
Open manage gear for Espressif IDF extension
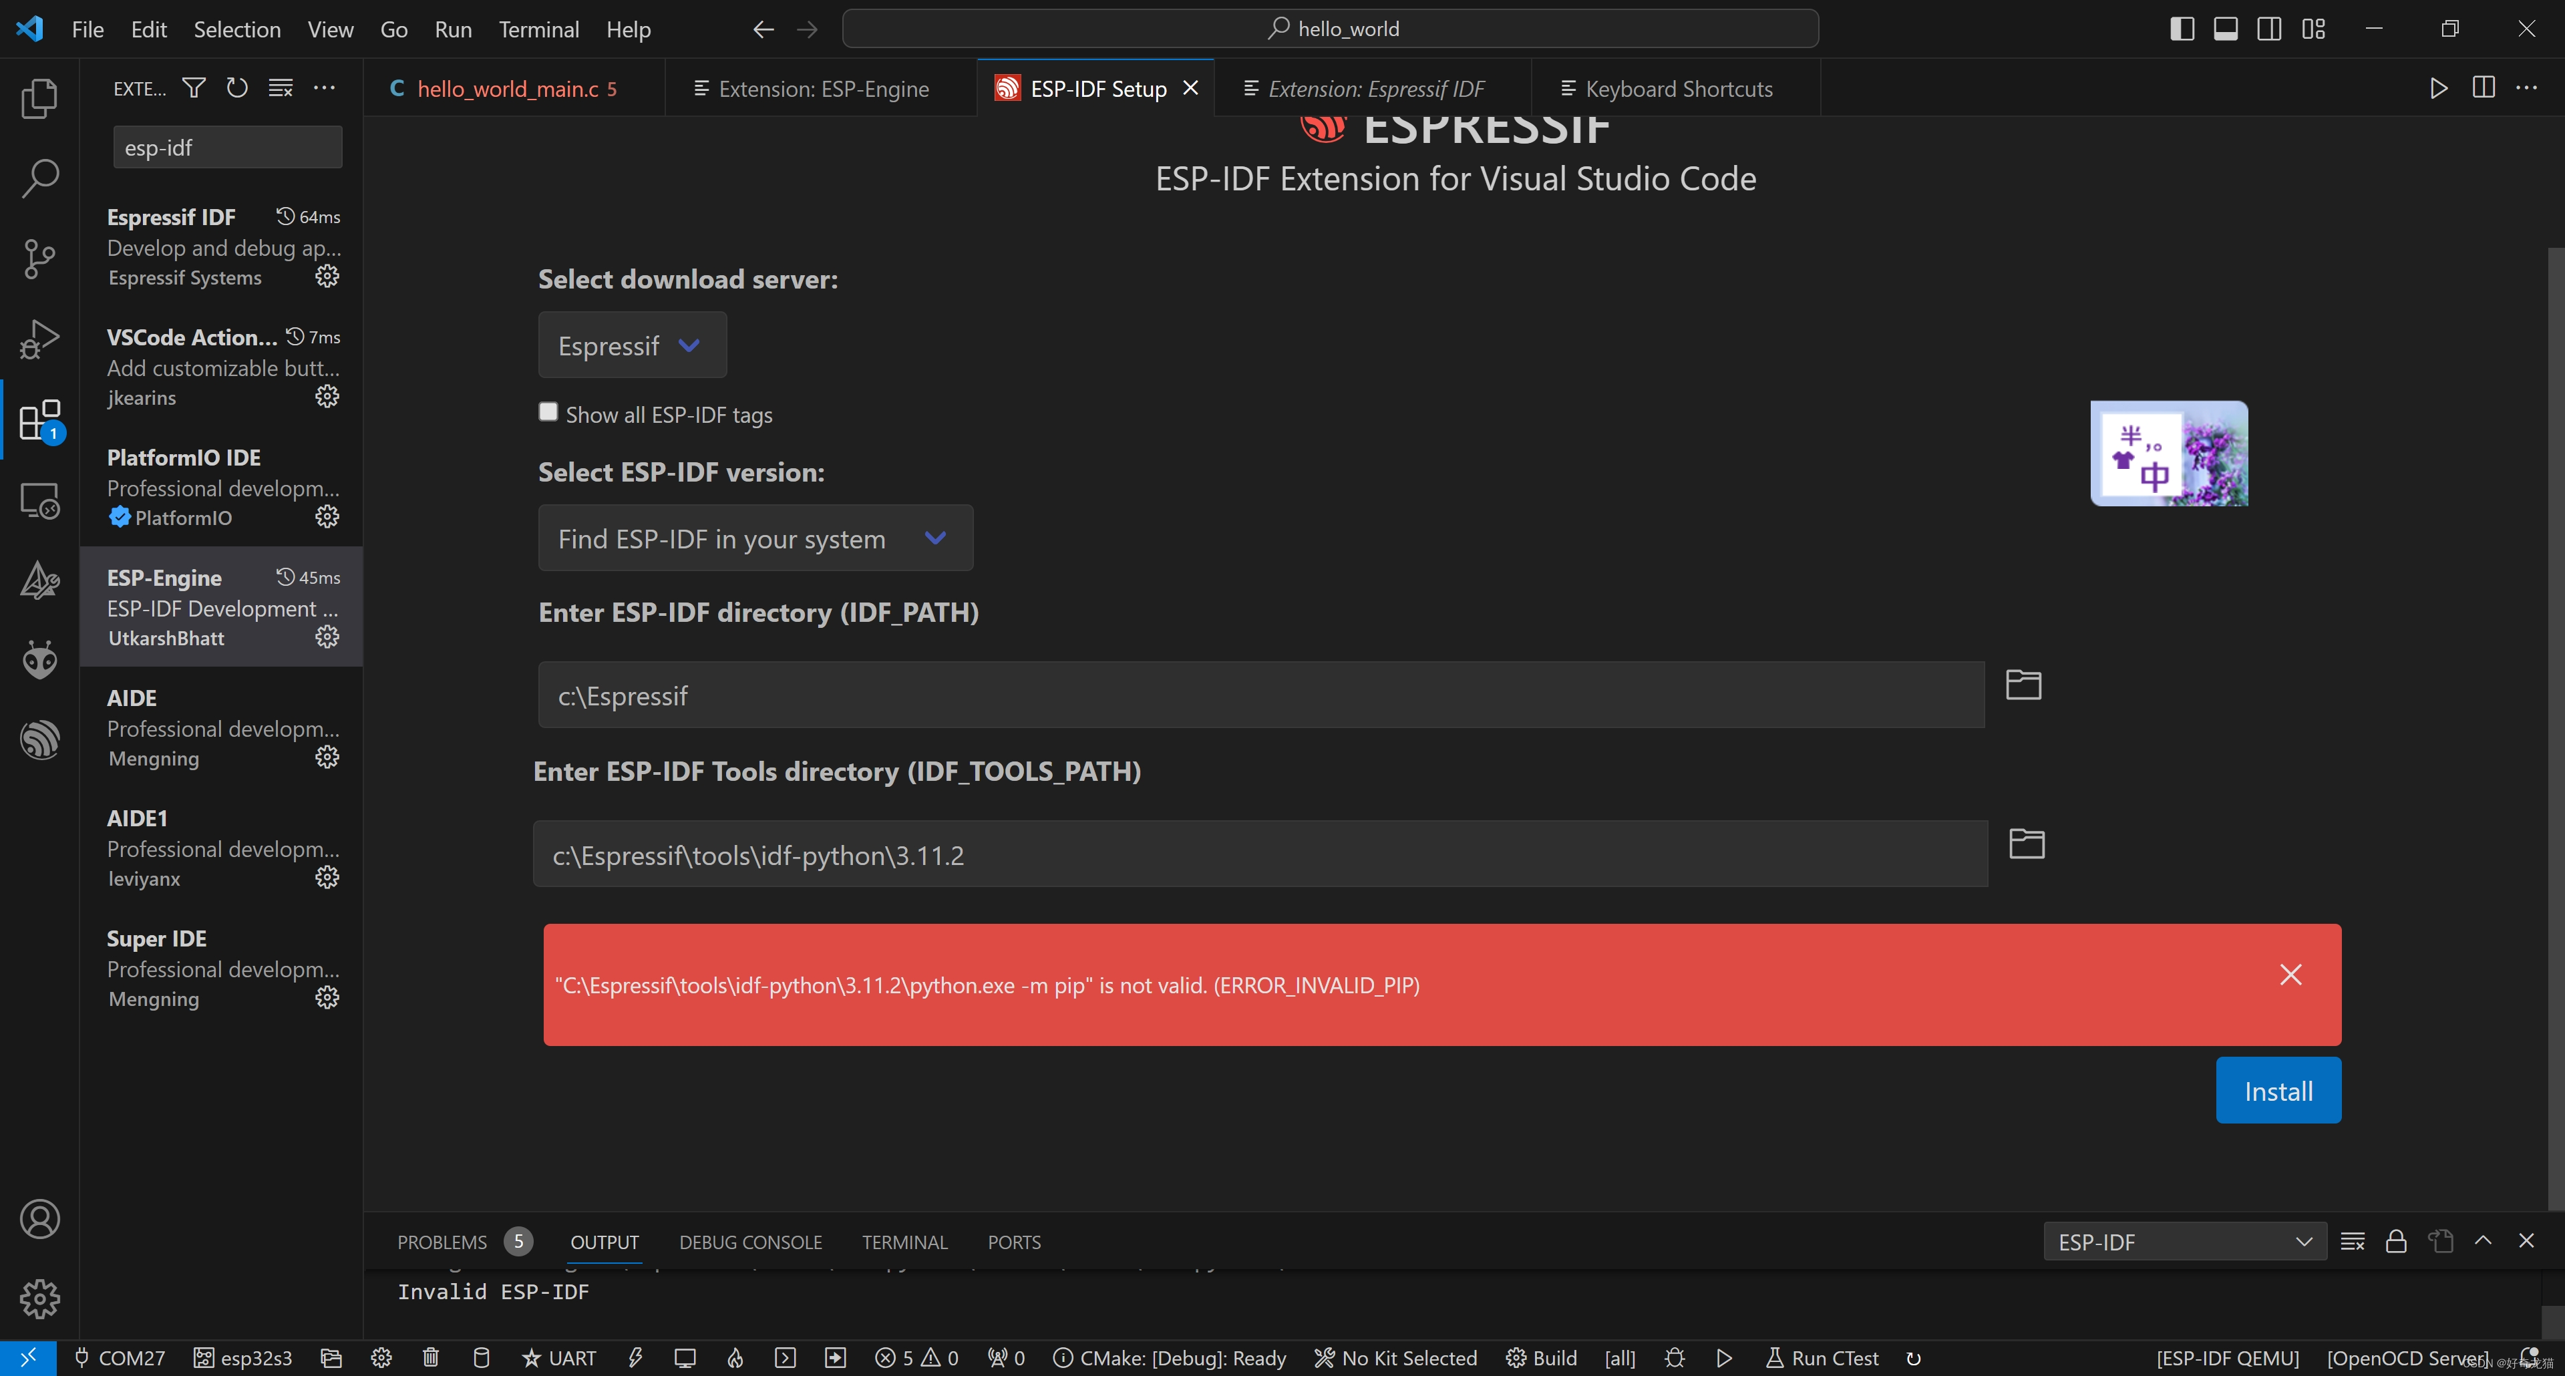[x=327, y=276]
